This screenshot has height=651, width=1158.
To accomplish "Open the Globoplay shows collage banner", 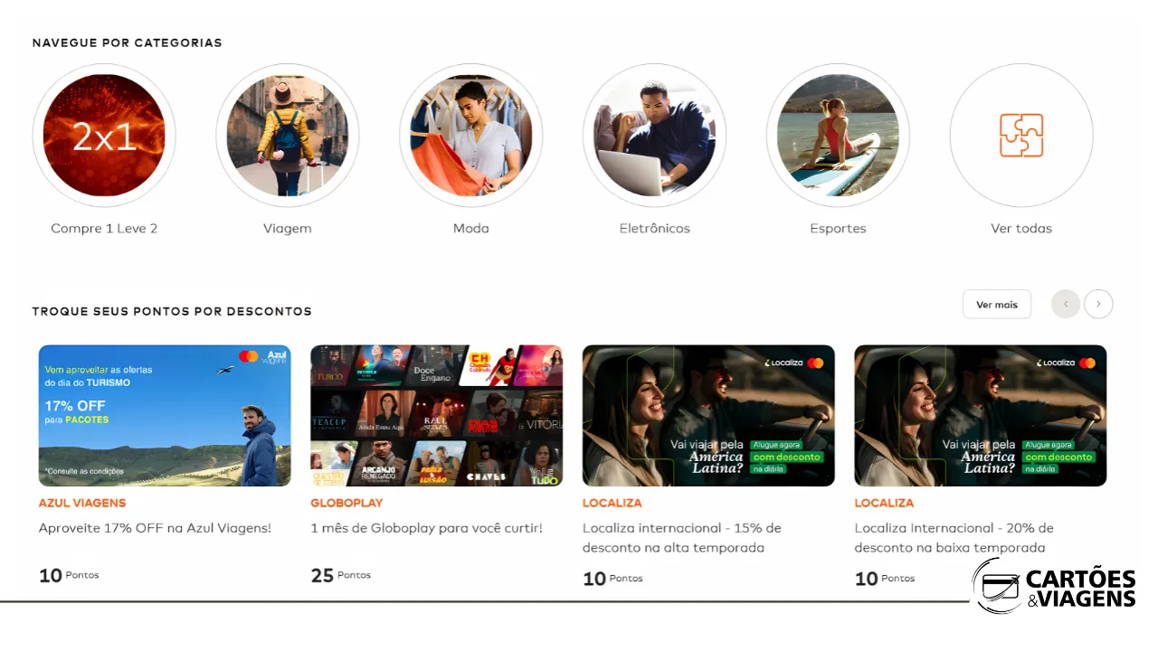I will pyautogui.click(x=437, y=416).
